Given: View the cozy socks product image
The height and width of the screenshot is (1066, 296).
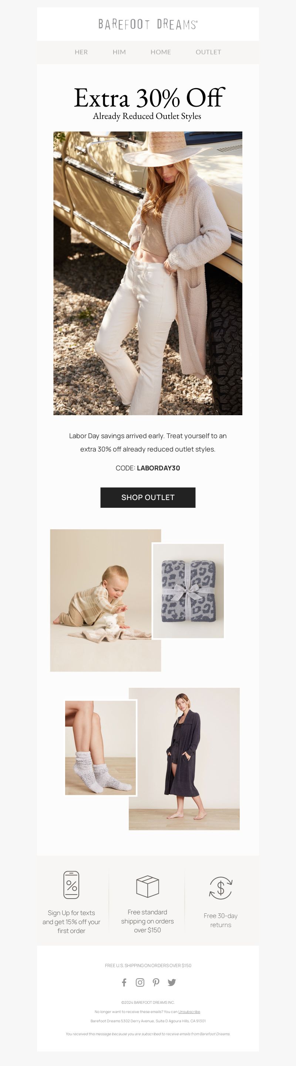Looking at the screenshot, I should tap(101, 748).
